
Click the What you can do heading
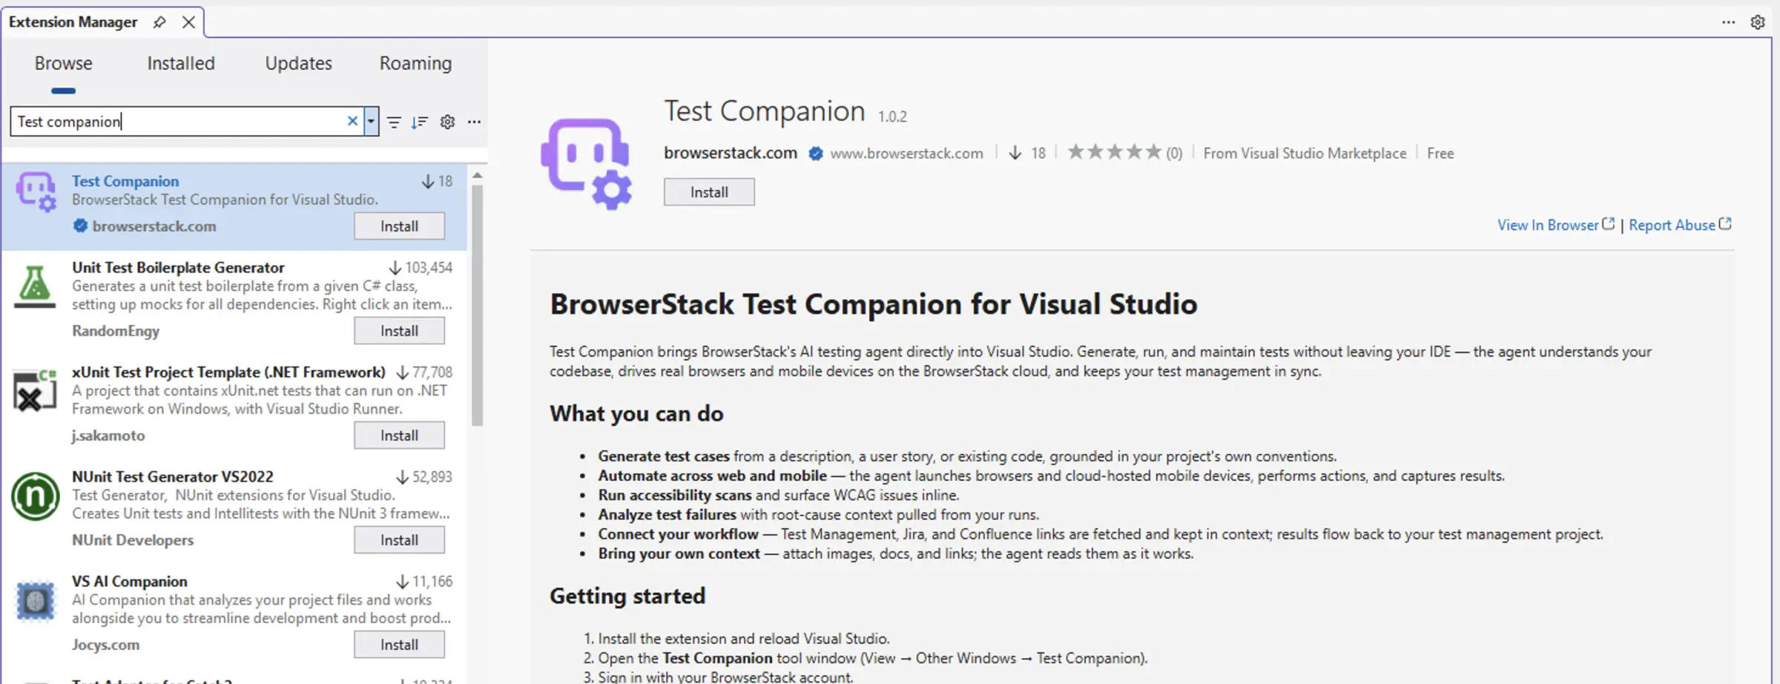[636, 413]
